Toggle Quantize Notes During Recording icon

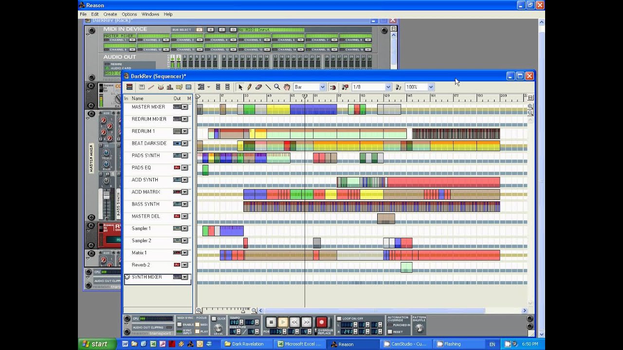[345, 87]
